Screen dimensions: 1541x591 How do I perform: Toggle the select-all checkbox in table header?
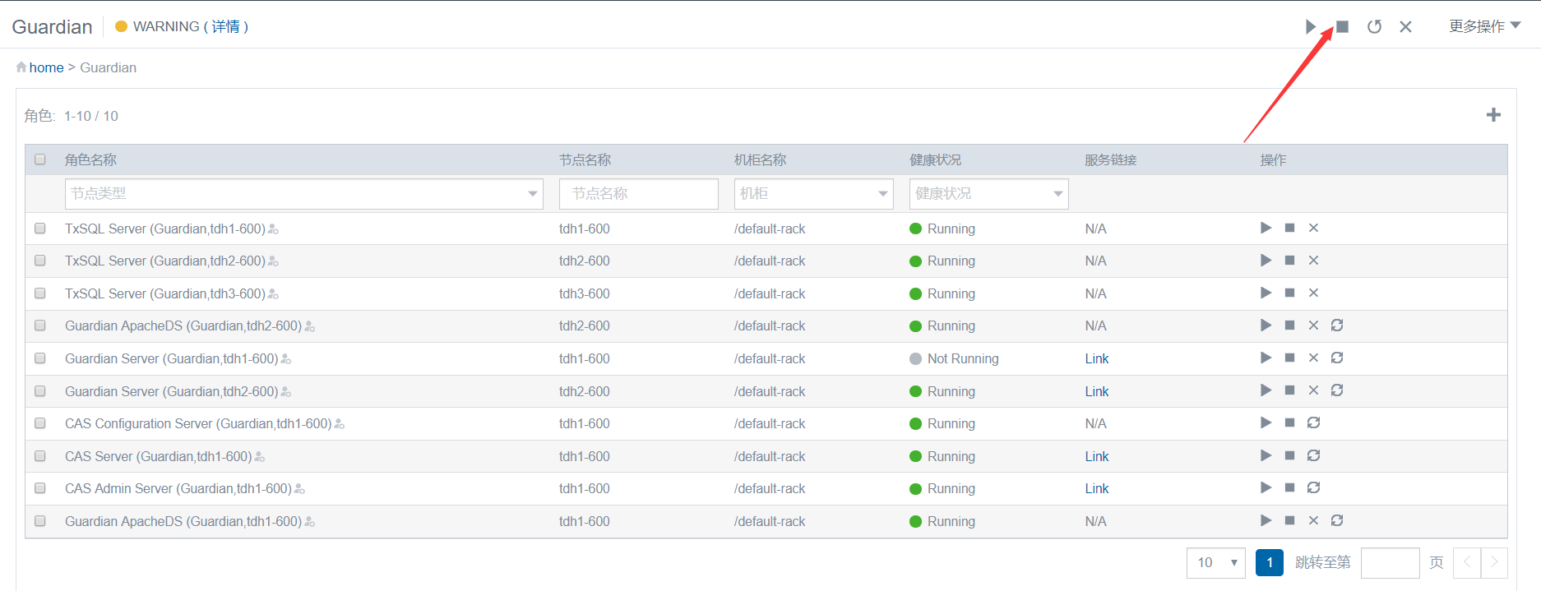(x=40, y=159)
